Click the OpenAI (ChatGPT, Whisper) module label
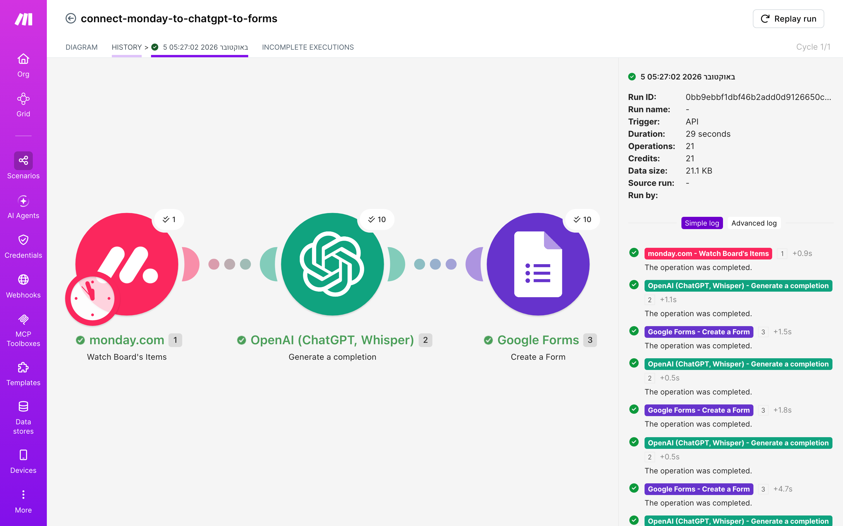This screenshot has width=843, height=526. [x=332, y=340]
